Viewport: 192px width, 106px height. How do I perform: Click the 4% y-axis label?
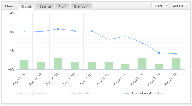[x=12, y=13]
